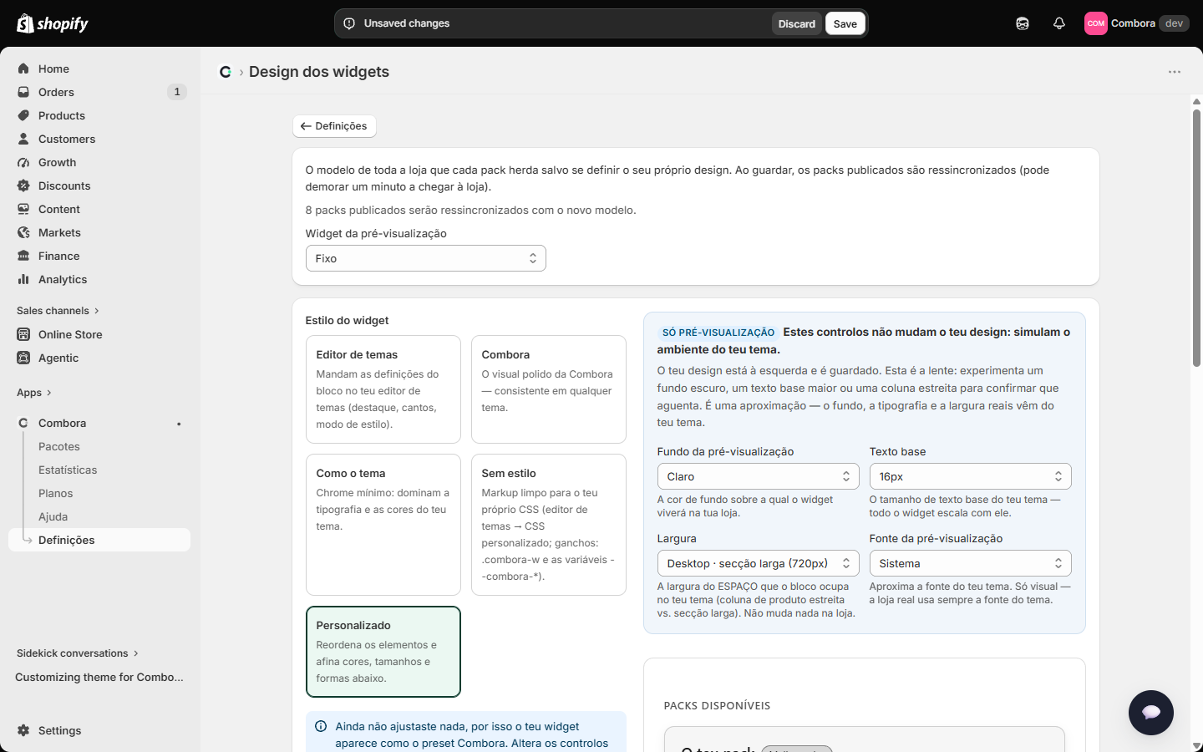
Task: Click the three-dot more actions icon
Action: [x=1175, y=72]
